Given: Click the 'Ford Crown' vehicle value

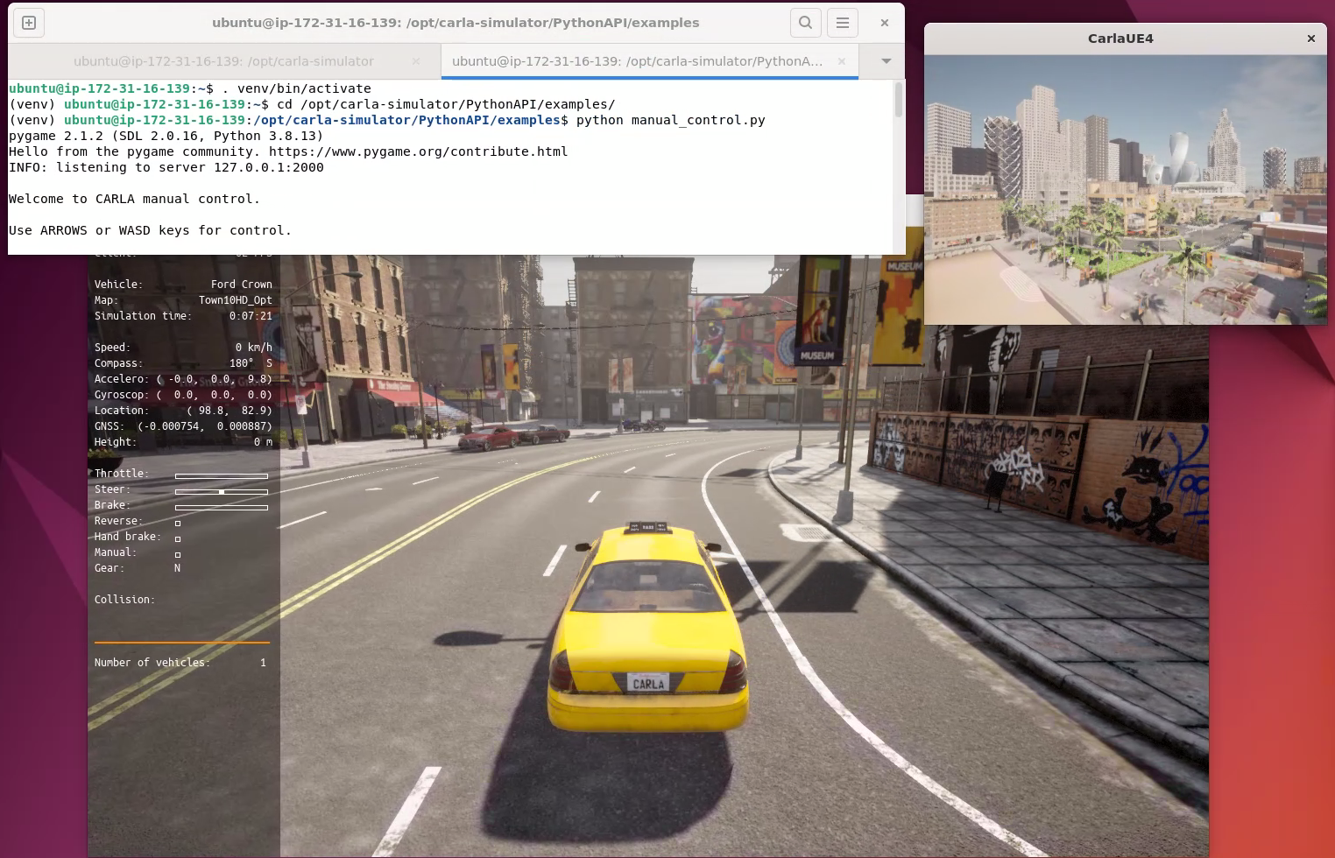Looking at the screenshot, I should tap(242, 285).
